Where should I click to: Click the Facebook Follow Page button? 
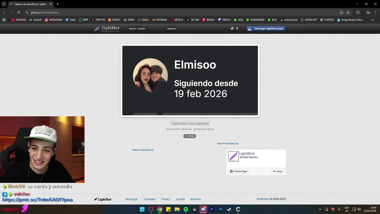(x=239, y=171)
